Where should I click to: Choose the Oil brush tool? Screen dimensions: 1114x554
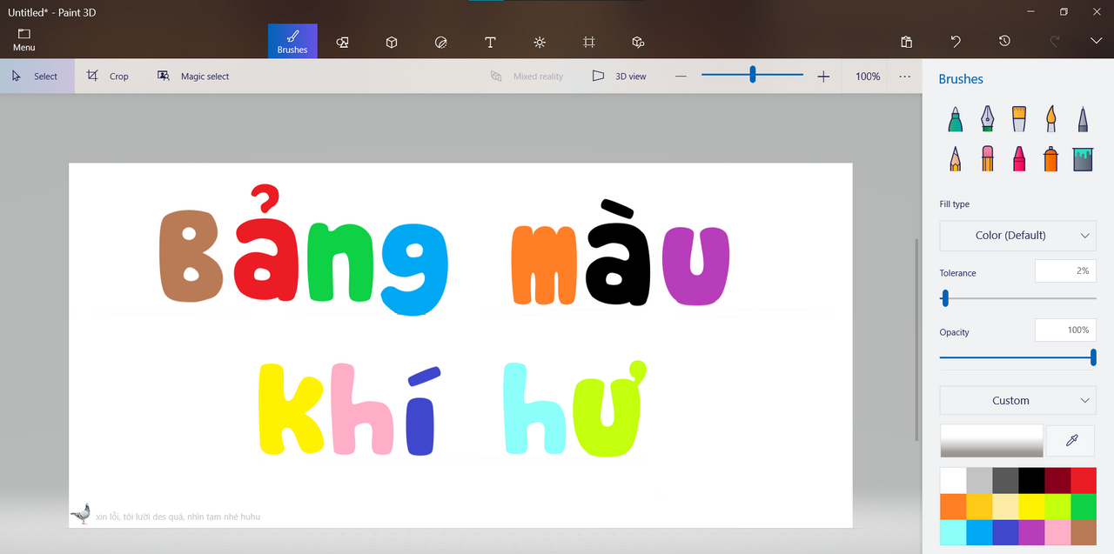coord(1019,119)
